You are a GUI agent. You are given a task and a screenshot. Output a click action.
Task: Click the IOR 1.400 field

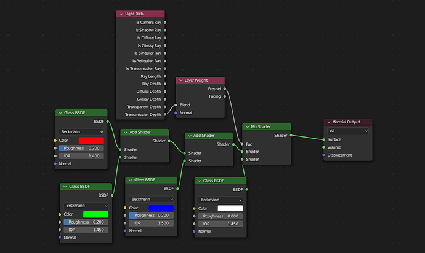point(81,156)
